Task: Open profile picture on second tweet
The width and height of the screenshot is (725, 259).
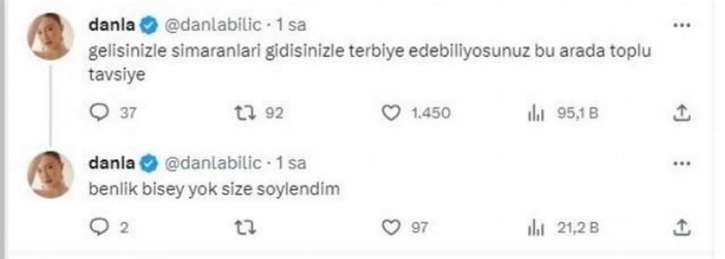Action: point(50,175)
